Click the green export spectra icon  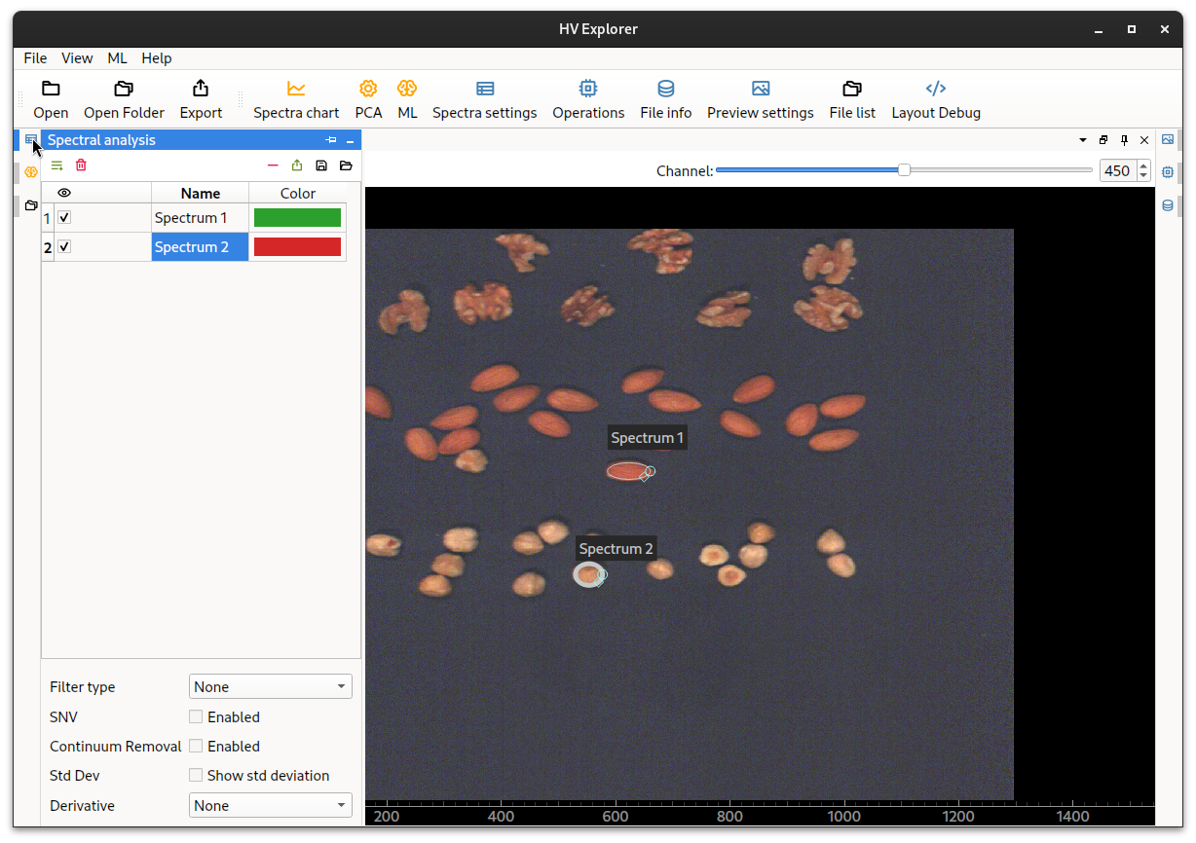(297, 165)
